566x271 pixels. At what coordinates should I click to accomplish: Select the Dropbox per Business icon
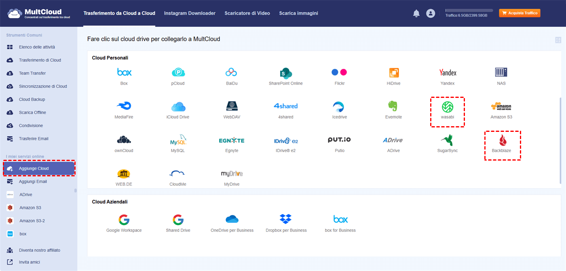click(x=286, y=220)
